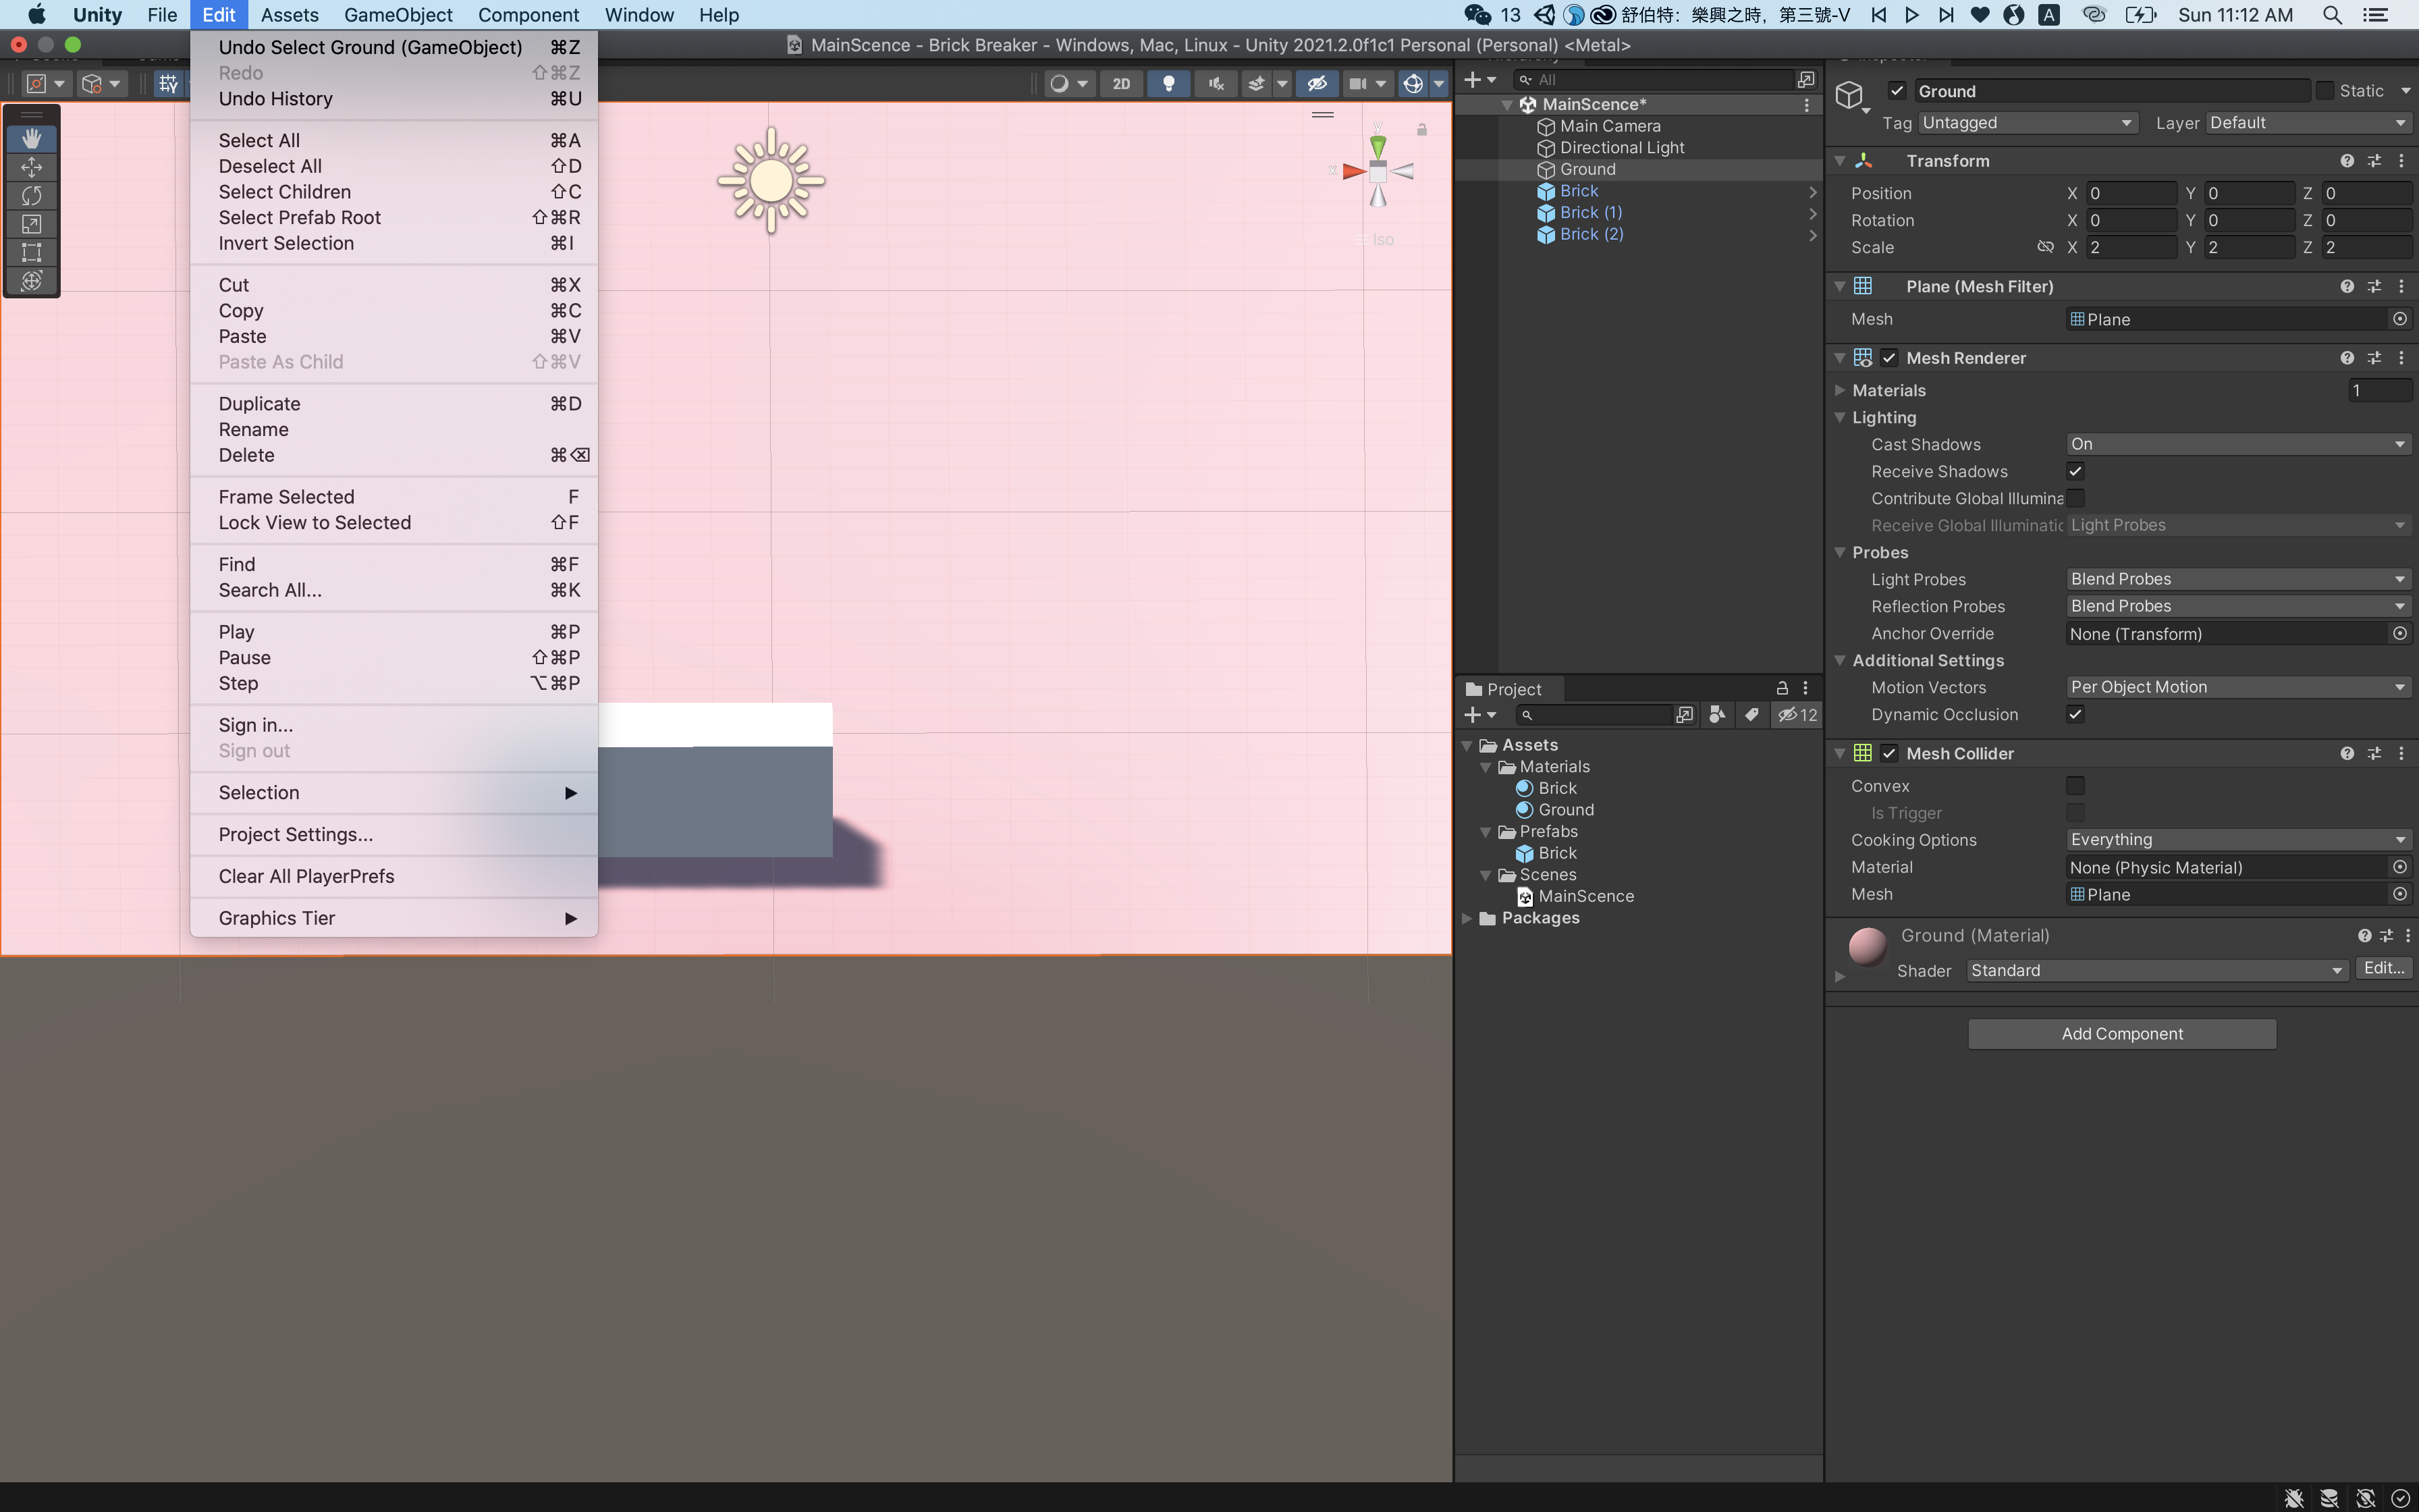Click Project search by label icon
Viewport: 2419px width, 1512px height.
pos(1751,715)
